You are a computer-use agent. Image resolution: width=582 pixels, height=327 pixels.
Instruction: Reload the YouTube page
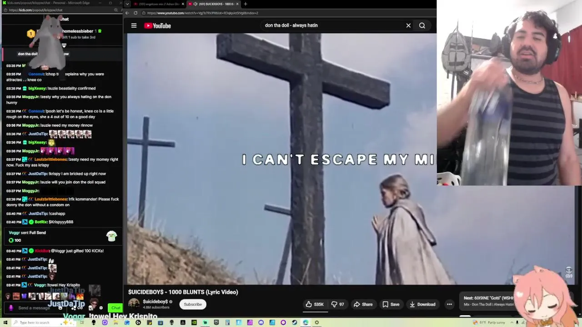(x=135, y=13)
